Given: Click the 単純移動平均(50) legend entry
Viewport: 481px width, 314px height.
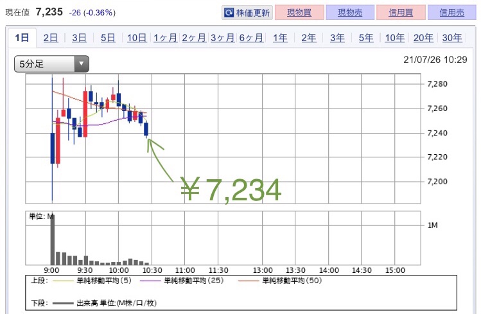Looking at the screenshot, I should click(x=280, y=280).
